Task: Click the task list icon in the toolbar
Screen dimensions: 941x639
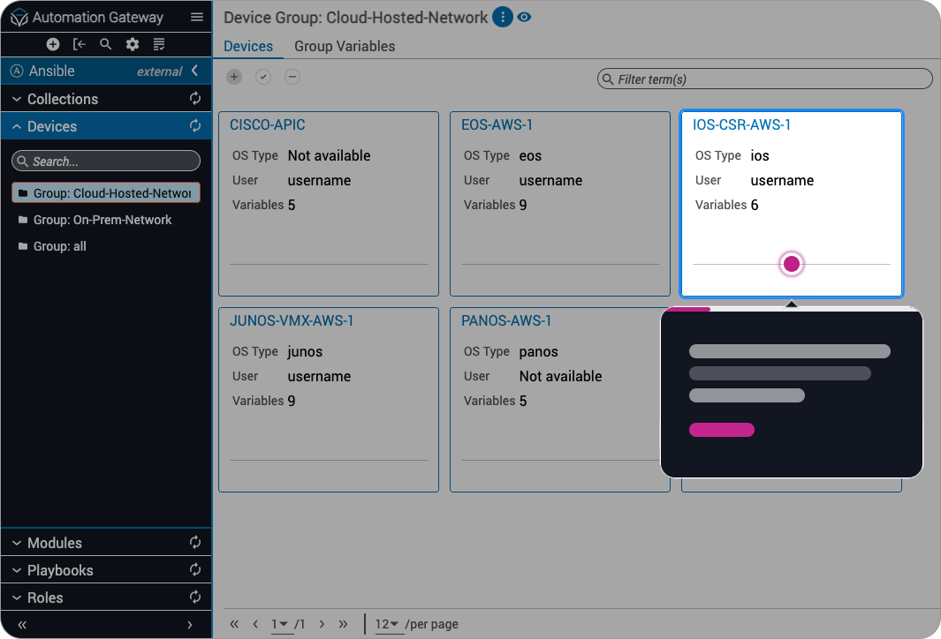Action: [x=159, y=44]
